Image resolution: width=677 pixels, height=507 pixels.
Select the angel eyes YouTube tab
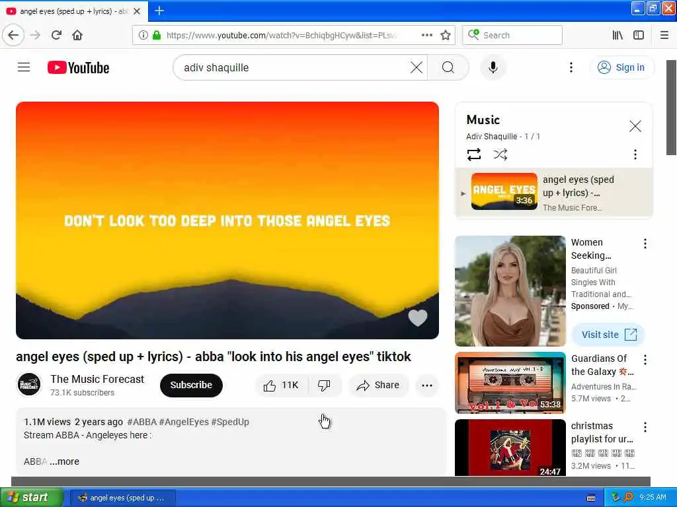coord(73,11)
